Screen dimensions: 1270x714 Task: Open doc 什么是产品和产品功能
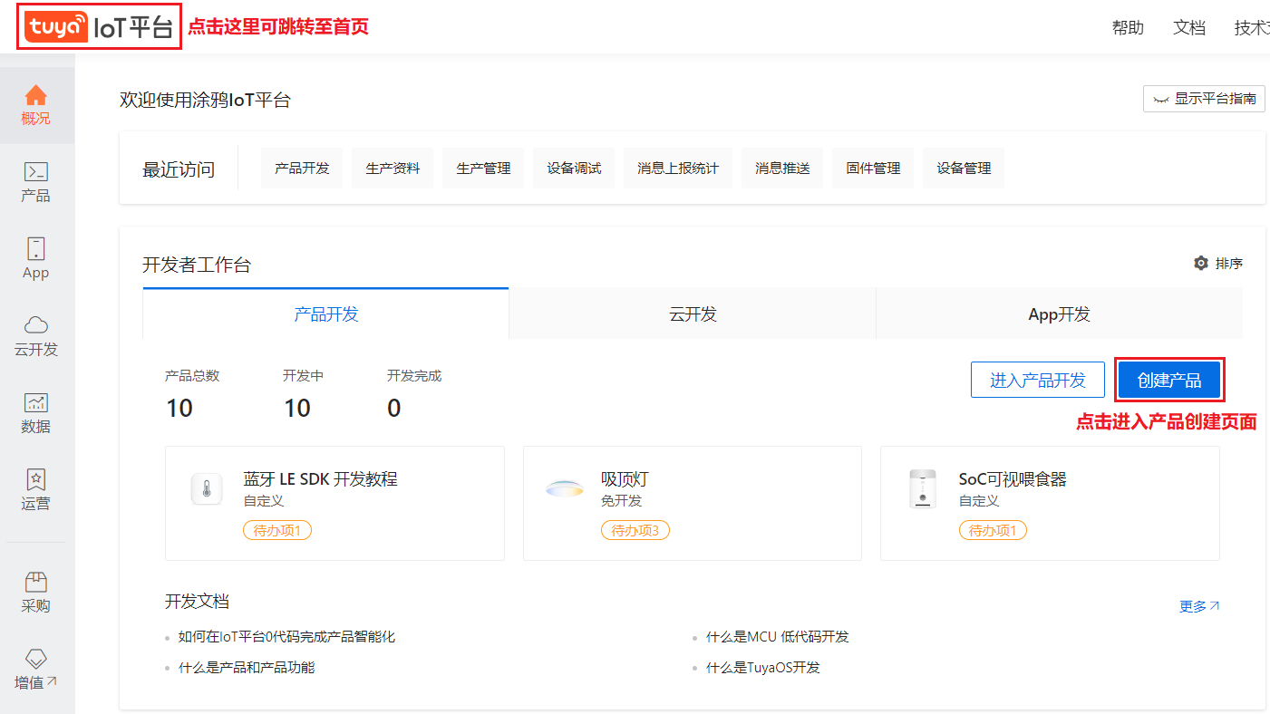pos(247,668)
